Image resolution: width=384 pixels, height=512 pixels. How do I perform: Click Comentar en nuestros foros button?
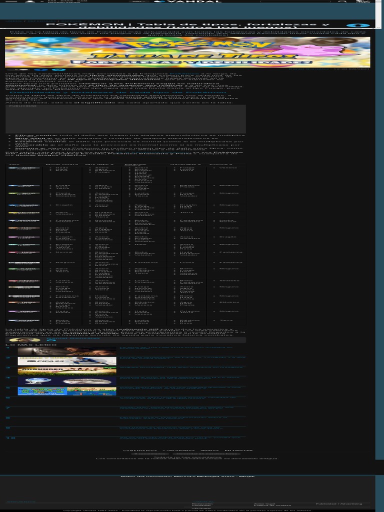(x=206, y=454)
